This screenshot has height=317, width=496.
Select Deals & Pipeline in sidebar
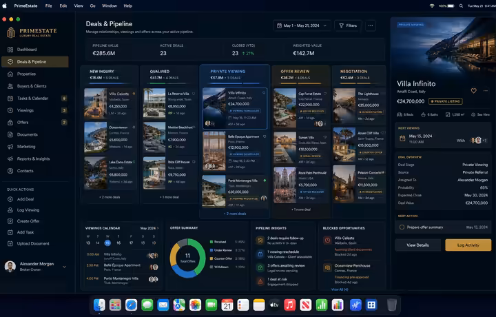[x=35, y=62]
